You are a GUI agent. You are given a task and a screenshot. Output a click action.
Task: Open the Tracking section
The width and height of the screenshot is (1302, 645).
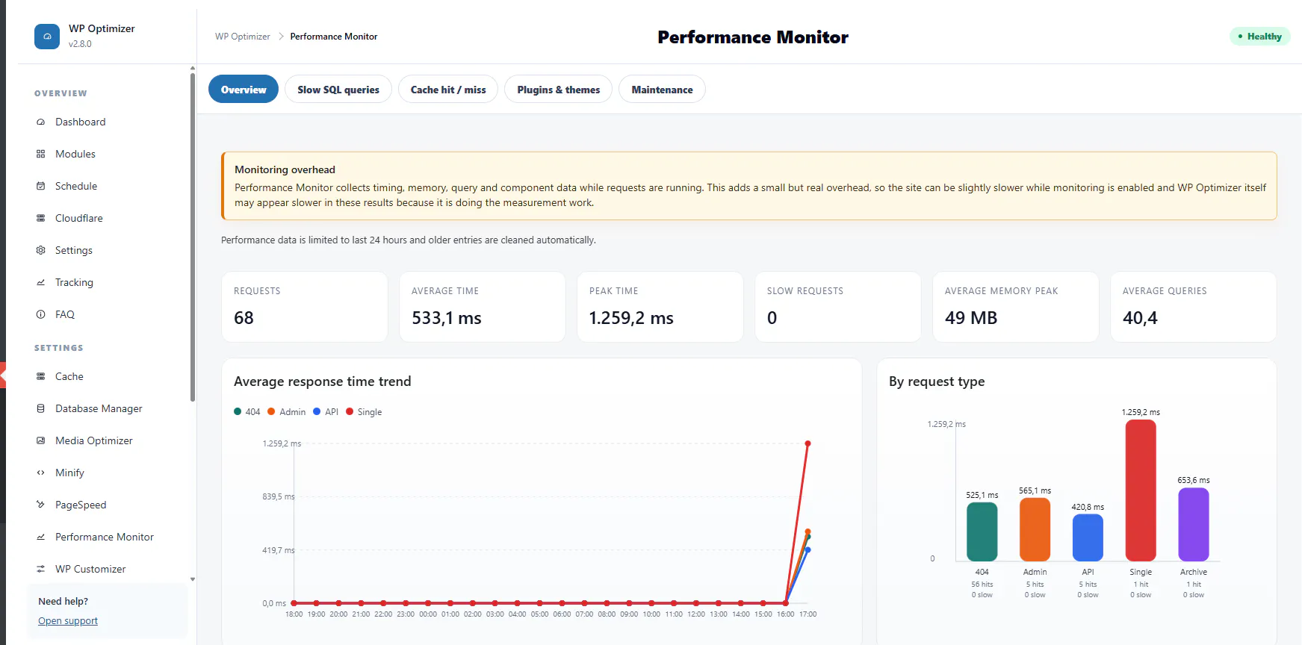coord(74,282)
